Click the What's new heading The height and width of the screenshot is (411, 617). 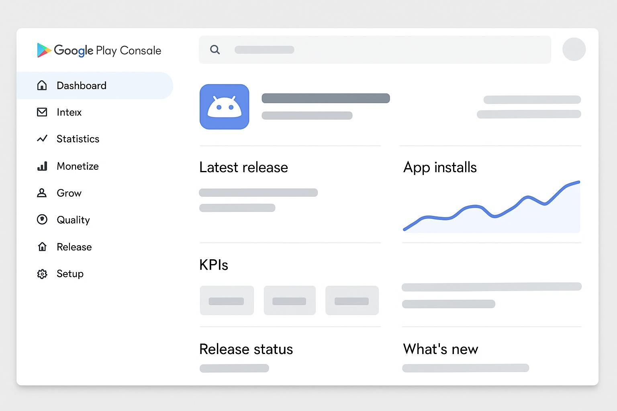[x=440, y=349]
